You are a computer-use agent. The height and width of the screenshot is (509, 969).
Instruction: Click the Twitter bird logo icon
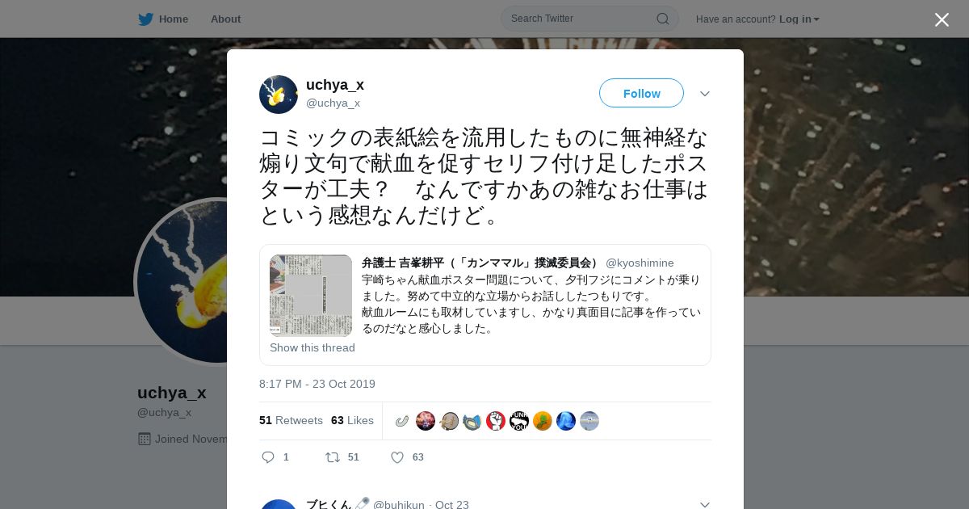pyautogui.click(x=145, y=19)
